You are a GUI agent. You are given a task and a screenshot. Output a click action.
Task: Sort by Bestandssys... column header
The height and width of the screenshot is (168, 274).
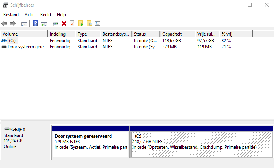point(116,34)
